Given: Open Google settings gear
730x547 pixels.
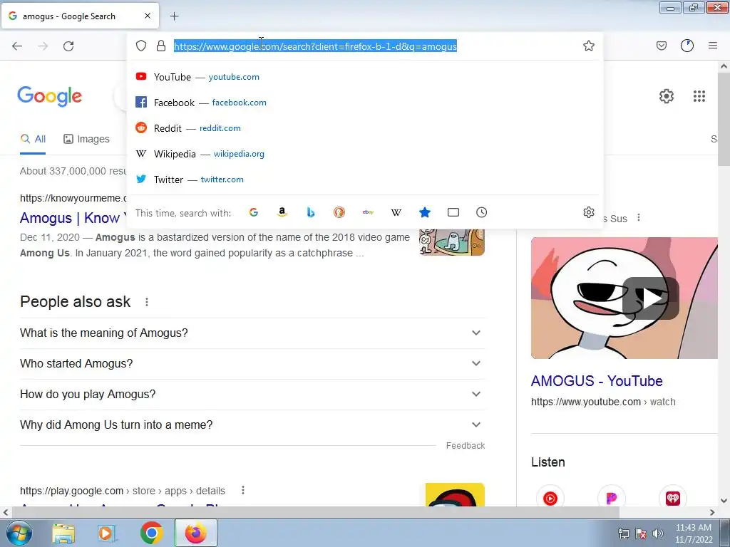Looking at the screenshot, I should click(667, 96).
